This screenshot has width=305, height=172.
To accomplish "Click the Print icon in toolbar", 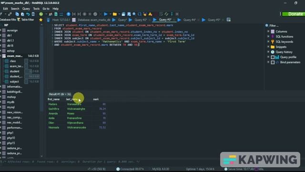I will (33, 14).
